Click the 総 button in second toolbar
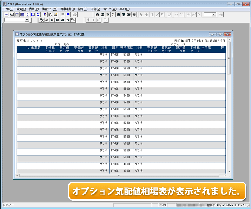The width and height of the screenshot is (251, 209). point(47,20)
